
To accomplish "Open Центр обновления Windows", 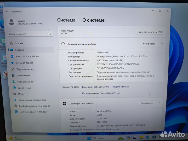I will click(33, 112).
